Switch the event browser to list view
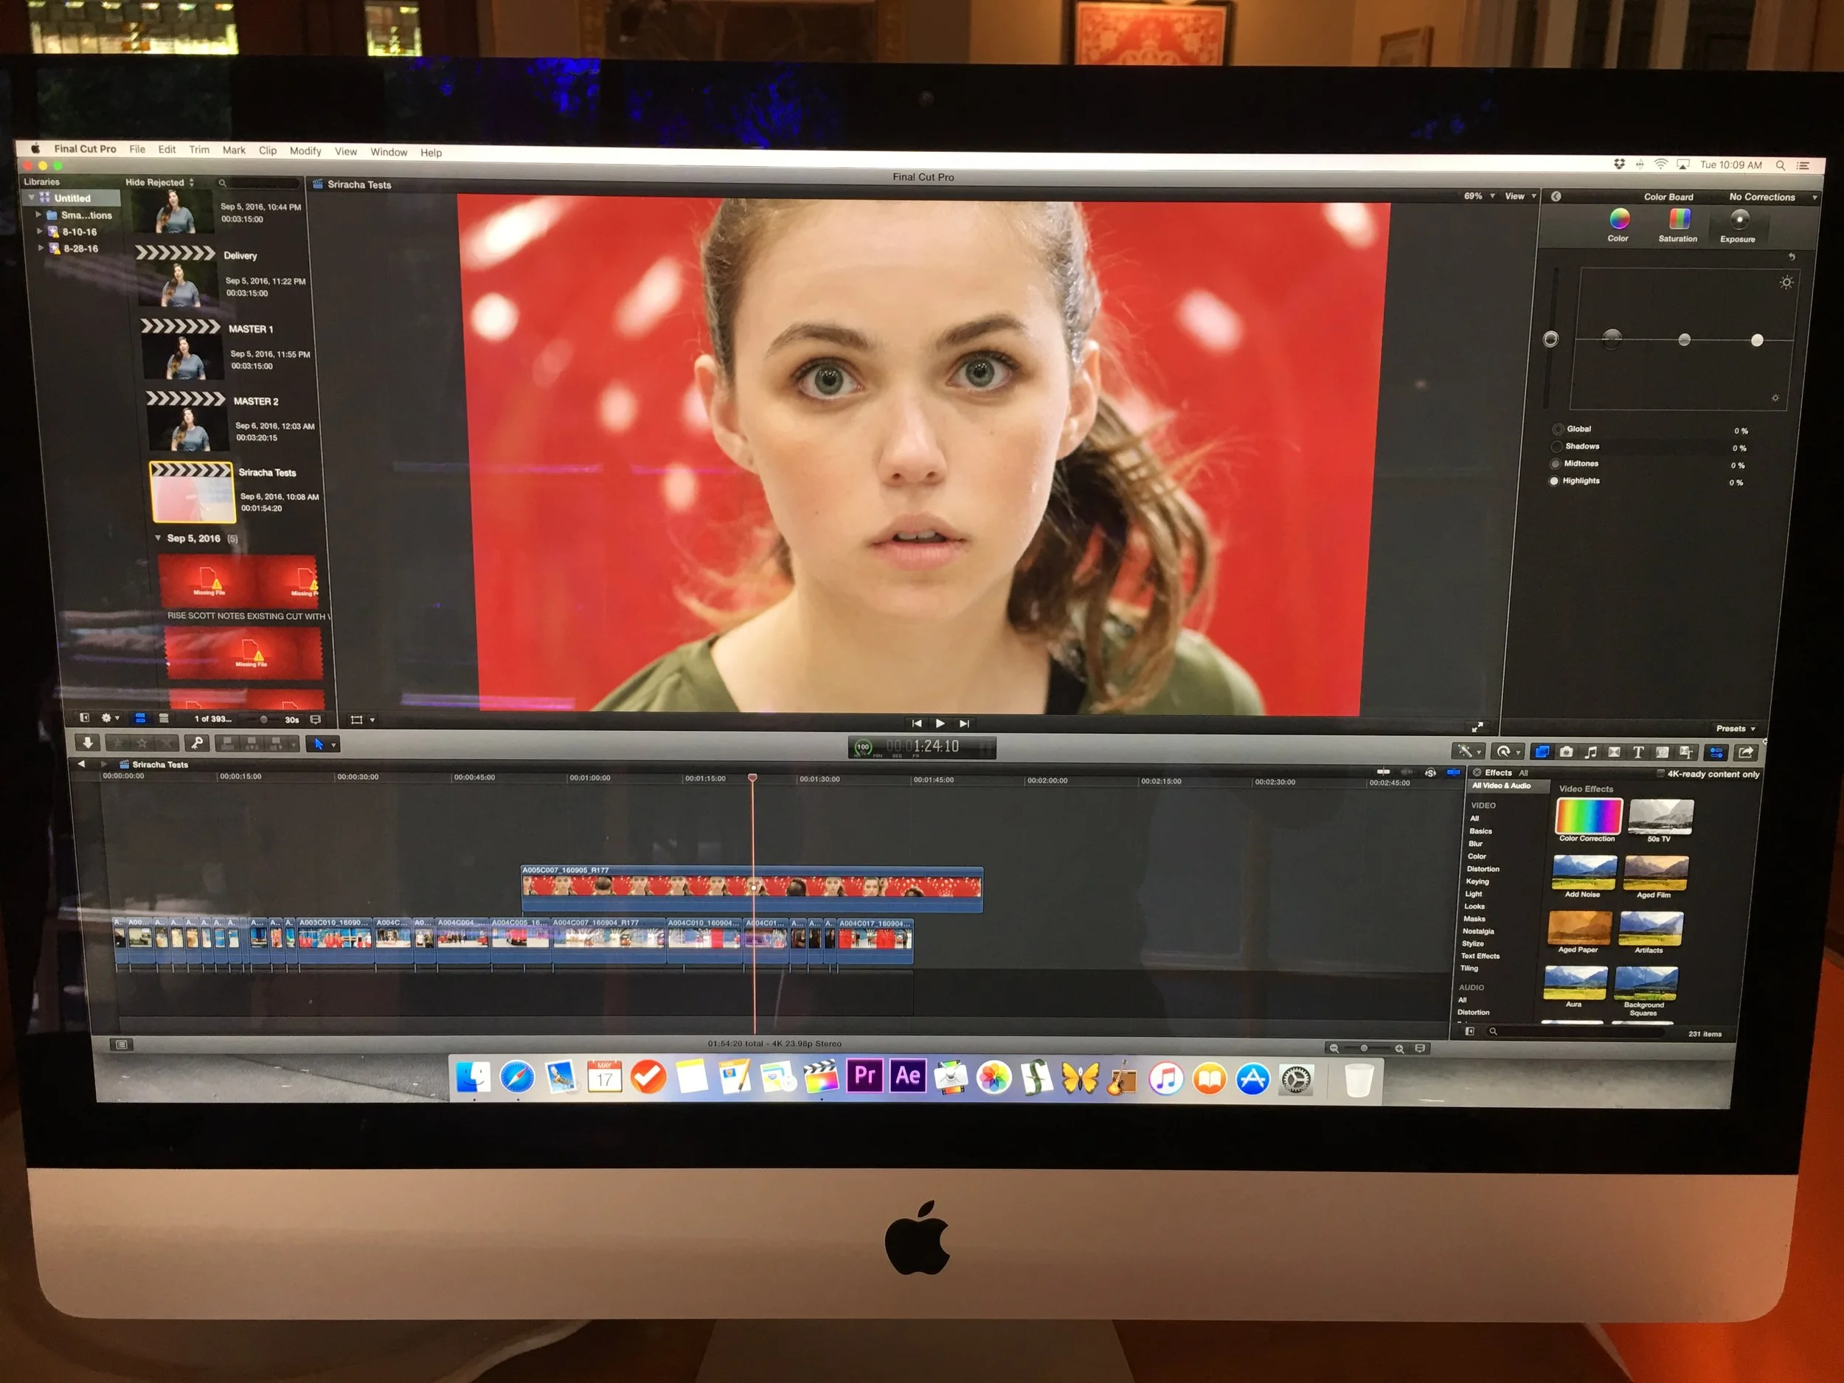 coord(164,718)
